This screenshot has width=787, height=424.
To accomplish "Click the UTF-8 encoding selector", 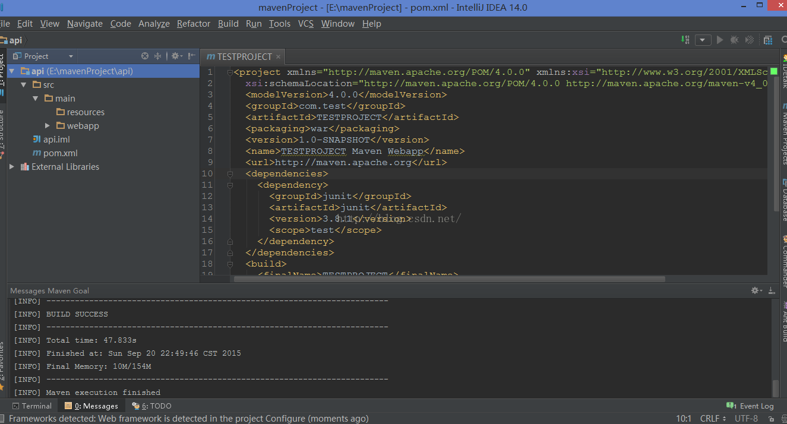I will [747, 418].
